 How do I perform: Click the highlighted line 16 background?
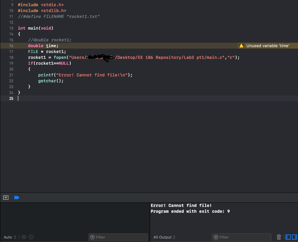131,46
